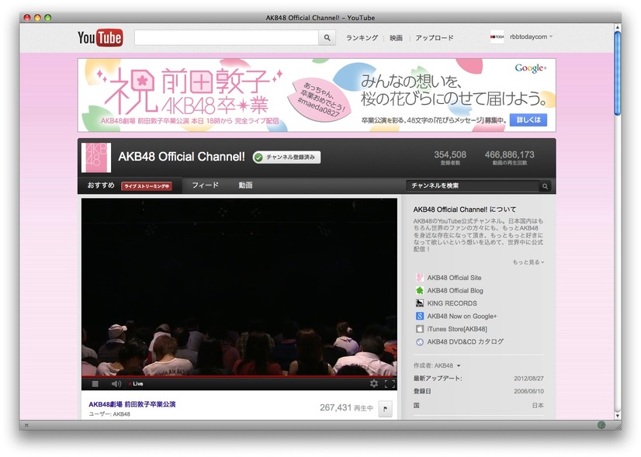Open the 映画 menu item
This screenshot has height=457, width=641.
(396, 37)
